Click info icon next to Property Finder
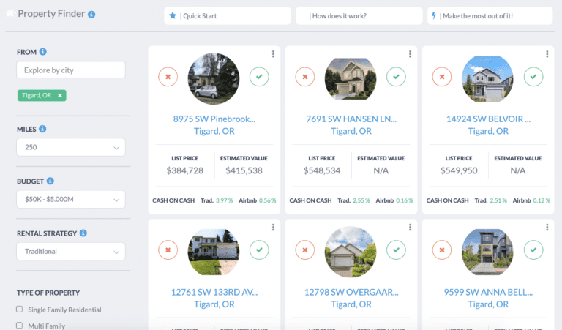 91,15
